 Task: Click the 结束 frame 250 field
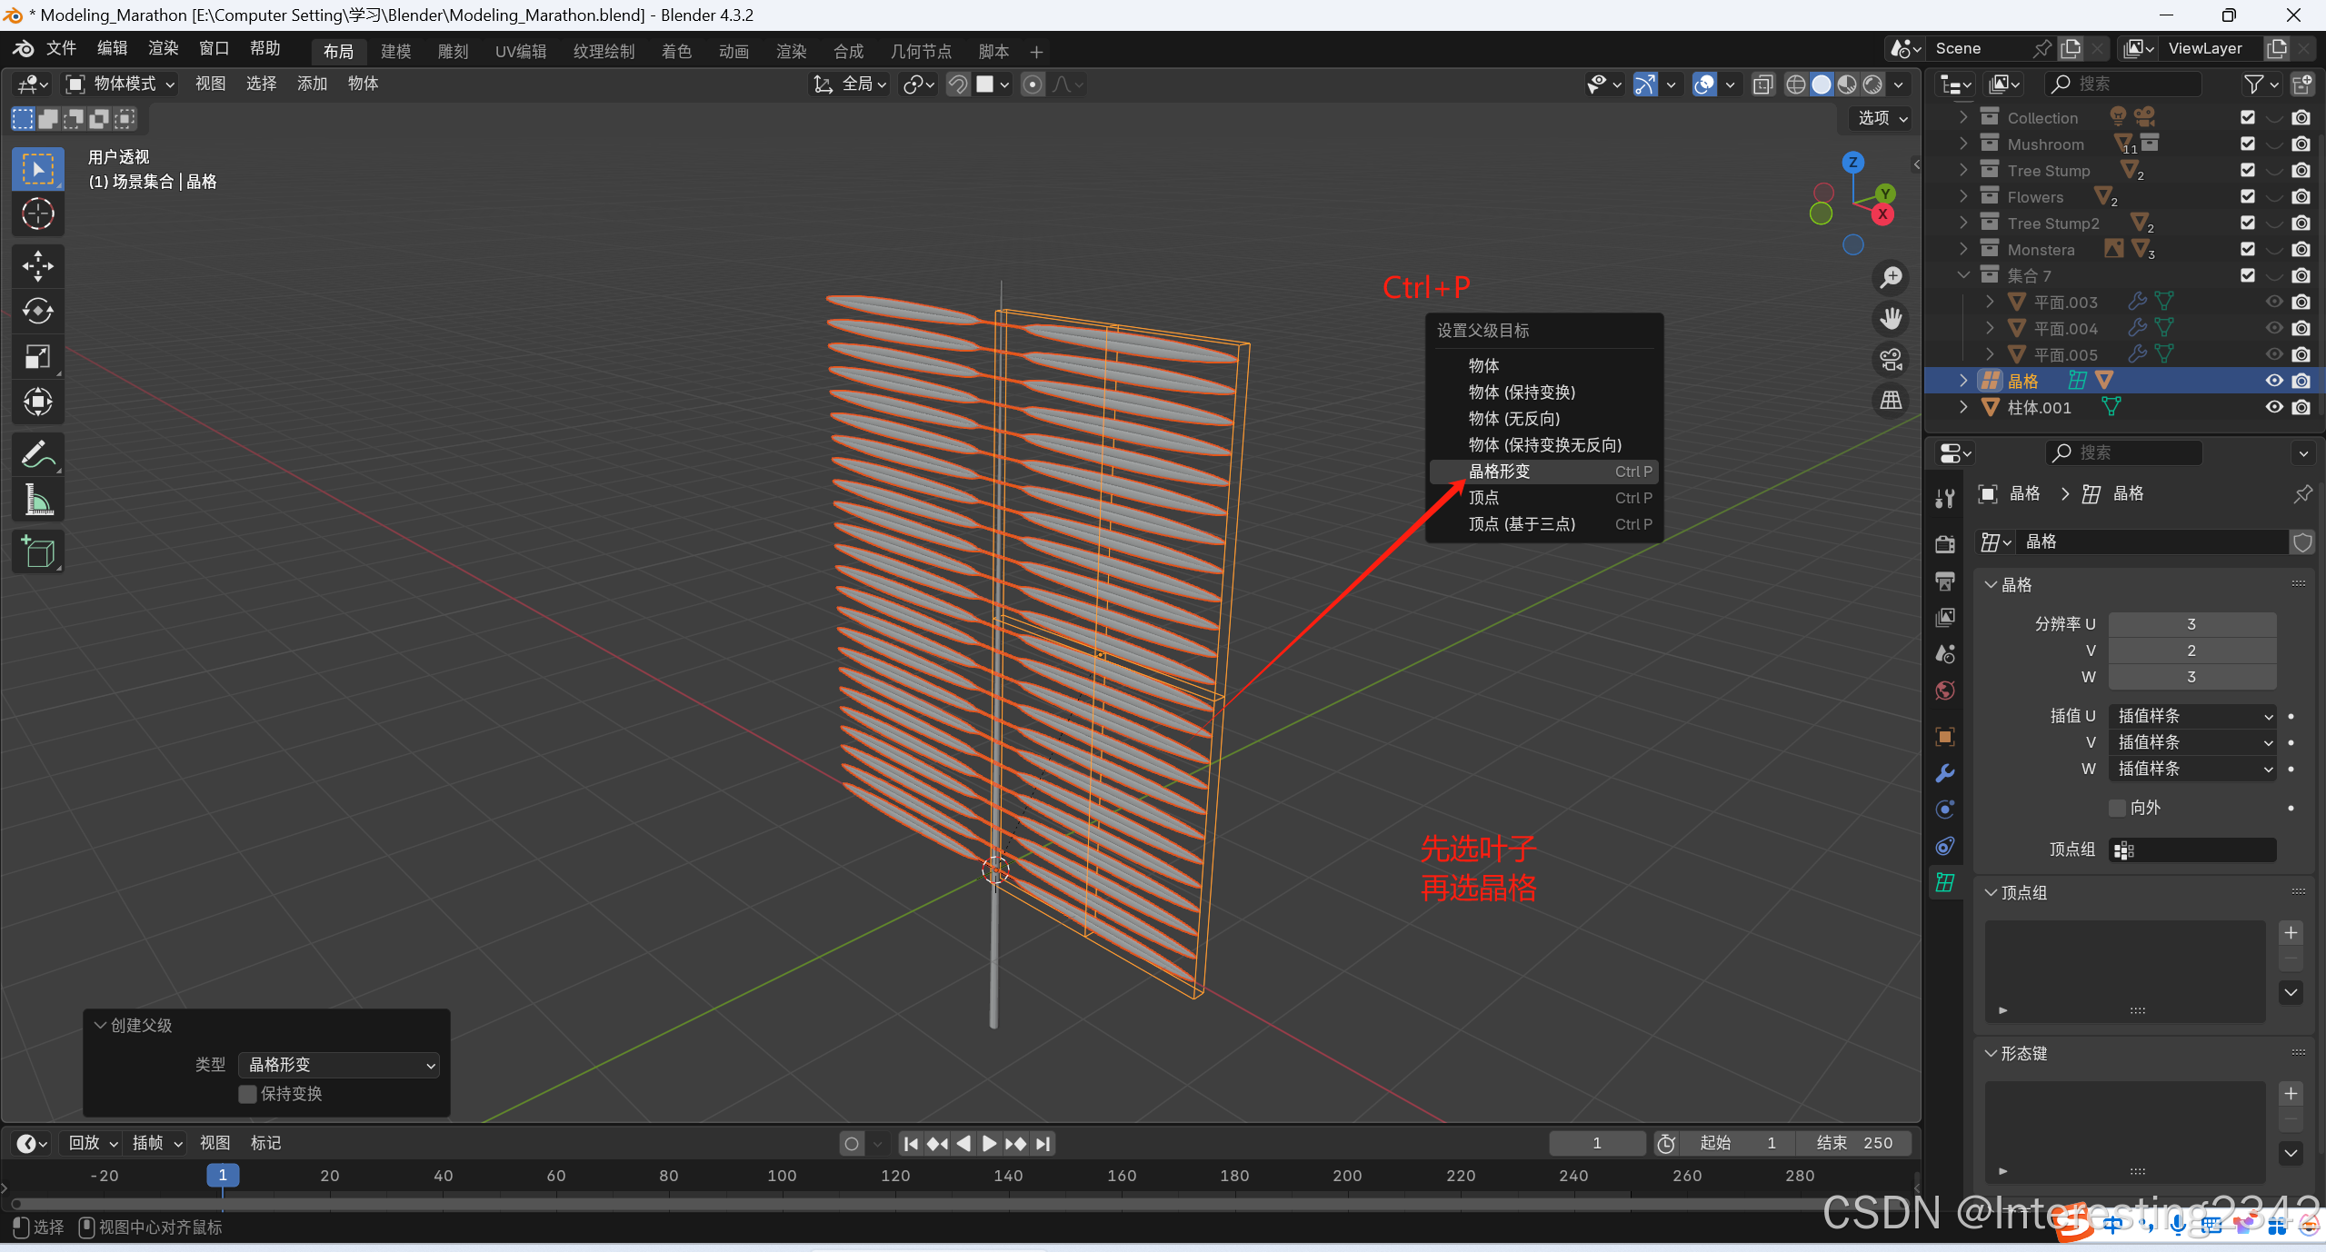pos(1854,1143)
